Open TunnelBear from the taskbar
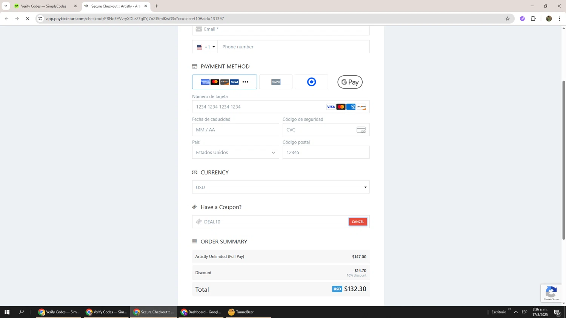This screenshot has height=318, width=566. 248,312
